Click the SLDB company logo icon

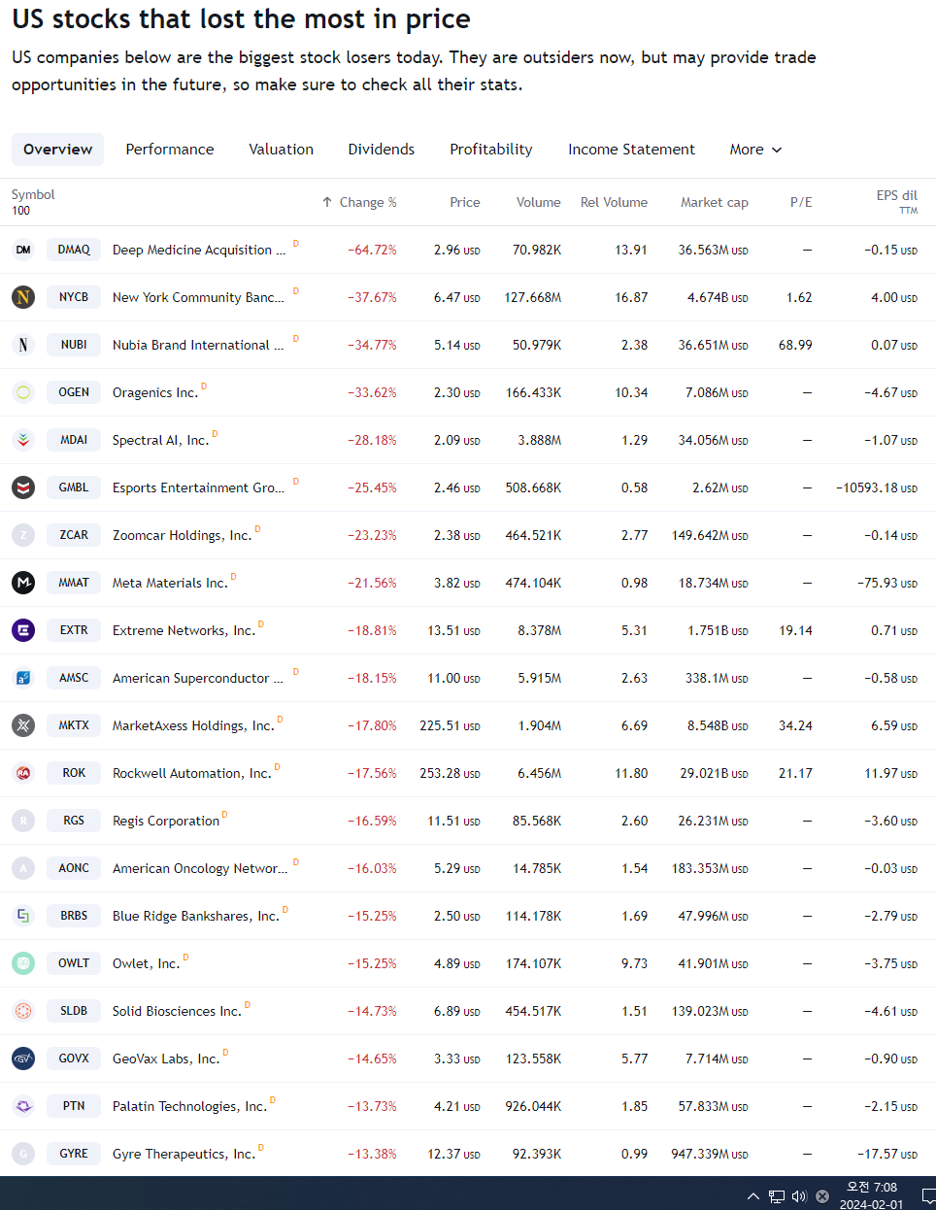click(23, 1011)
